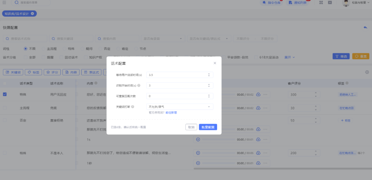Close the 知识库/话术设计 tab
This screenshot has width=372, height=180.
[32, 14]
